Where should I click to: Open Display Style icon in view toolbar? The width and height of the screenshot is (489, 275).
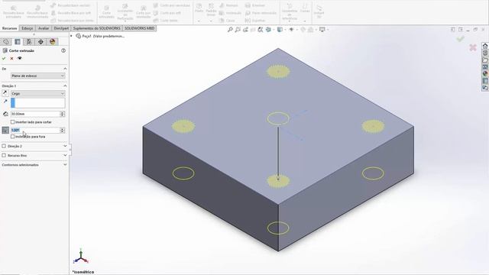280,30
